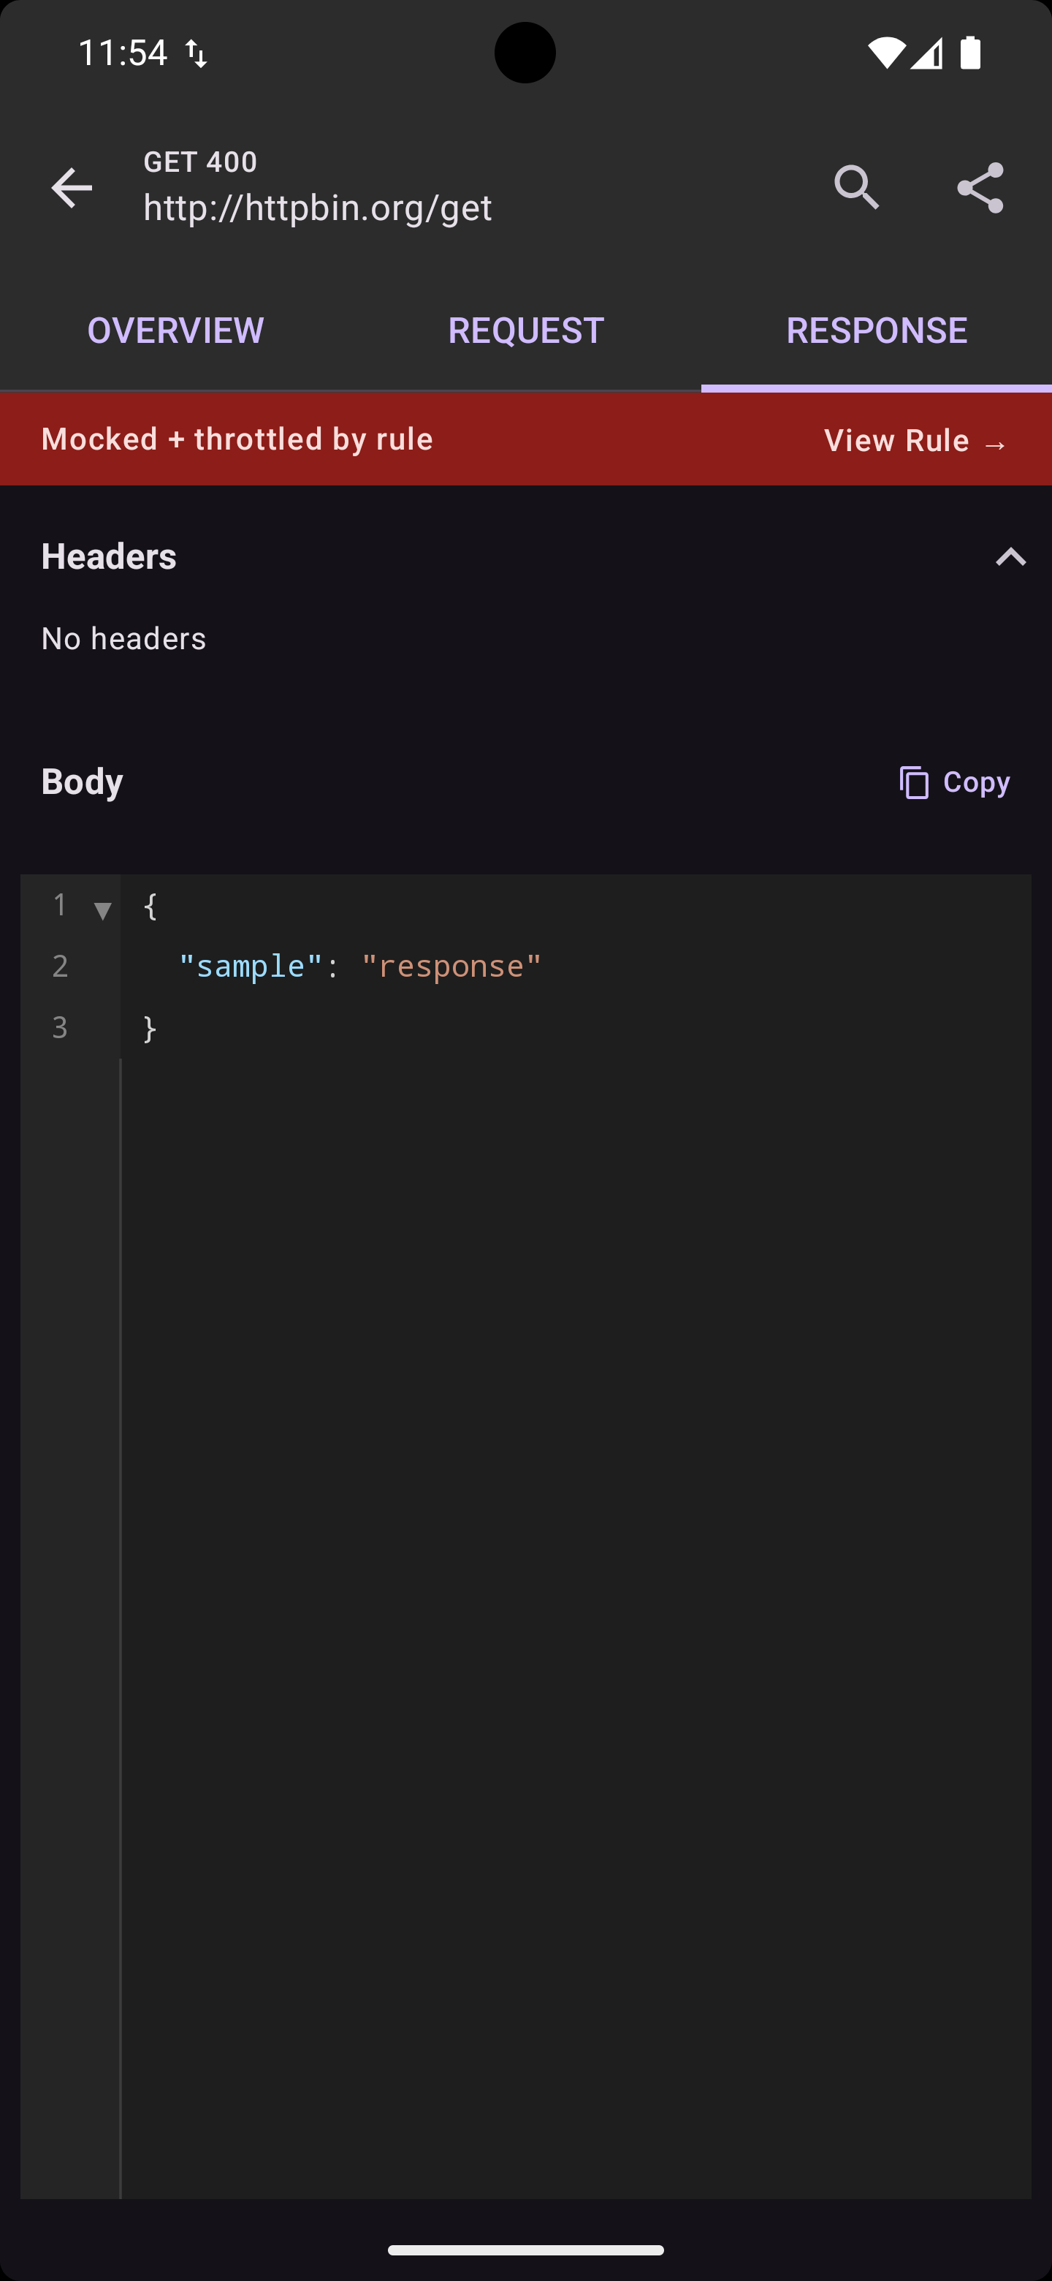
Task: Navigate back using the arrow icon
Action: [72, 187]
